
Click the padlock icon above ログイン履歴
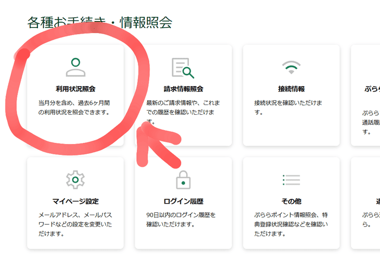tap(183, 180)
